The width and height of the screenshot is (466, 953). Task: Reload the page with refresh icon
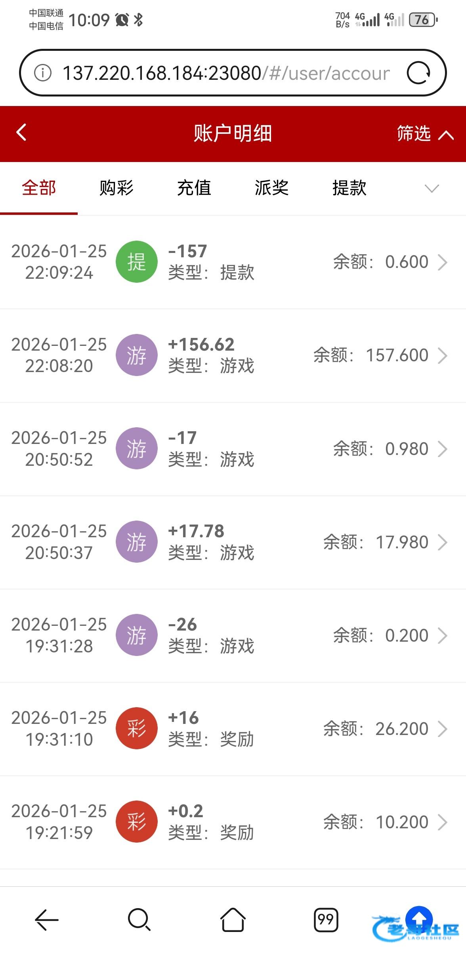pyautogui.click(x=418, y=73)
